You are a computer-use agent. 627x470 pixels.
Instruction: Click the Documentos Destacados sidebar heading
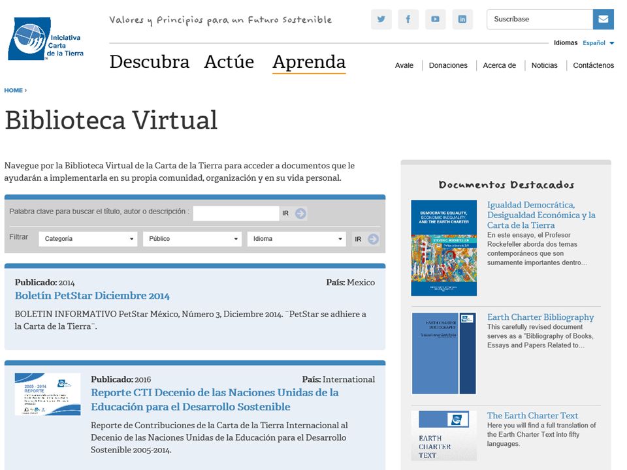coord(506,185)
